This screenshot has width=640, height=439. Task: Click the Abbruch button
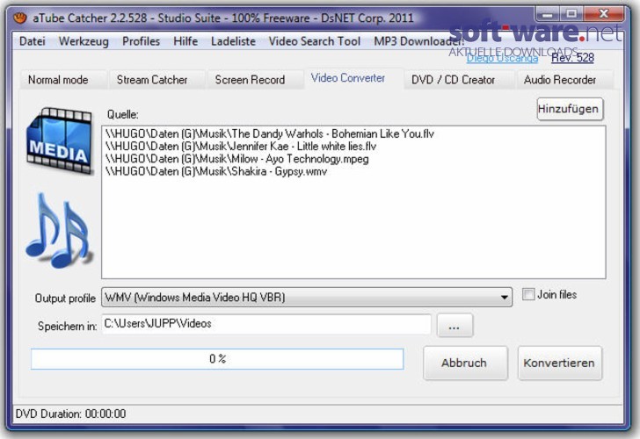point(465,363)
